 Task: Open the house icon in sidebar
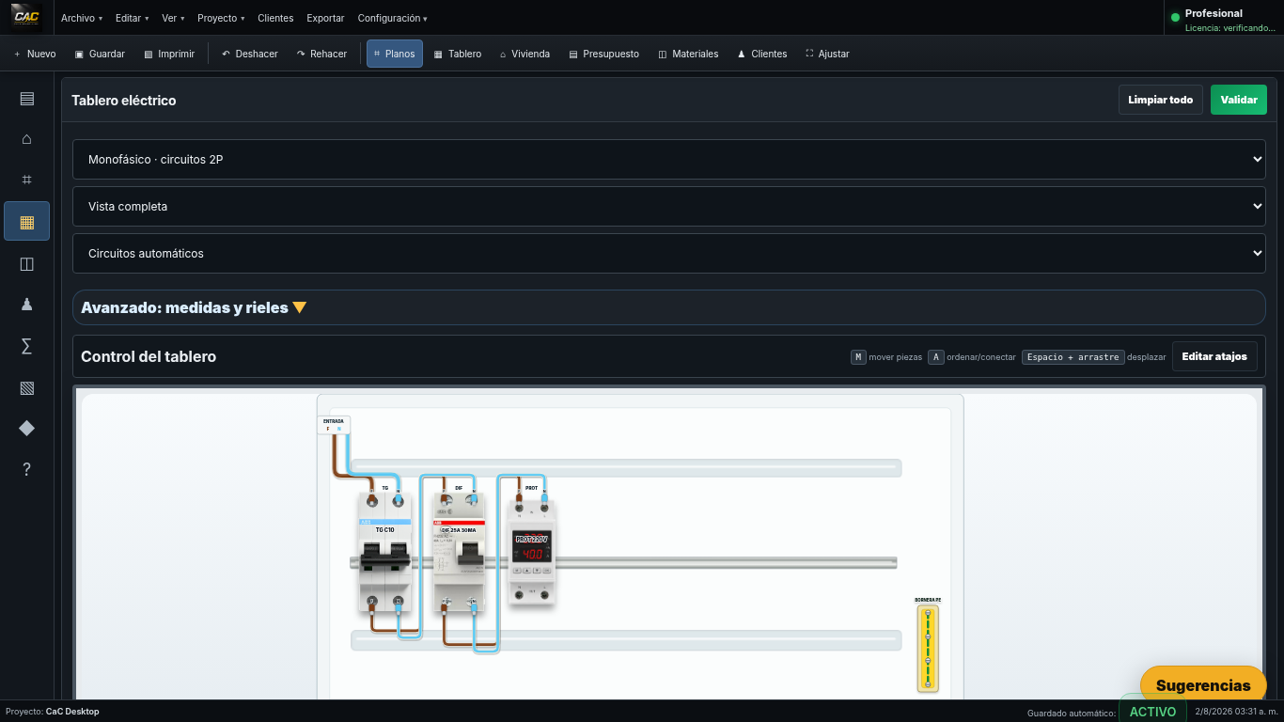tap(26, 139)
